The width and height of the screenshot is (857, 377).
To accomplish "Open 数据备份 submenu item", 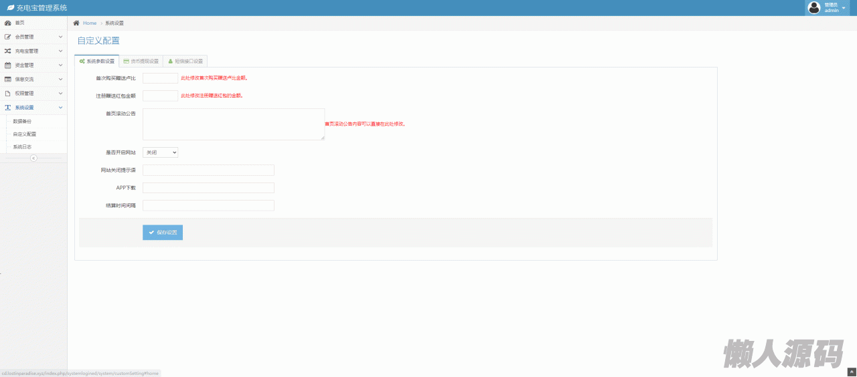I will pyautogui.click(x=22, y=122).
